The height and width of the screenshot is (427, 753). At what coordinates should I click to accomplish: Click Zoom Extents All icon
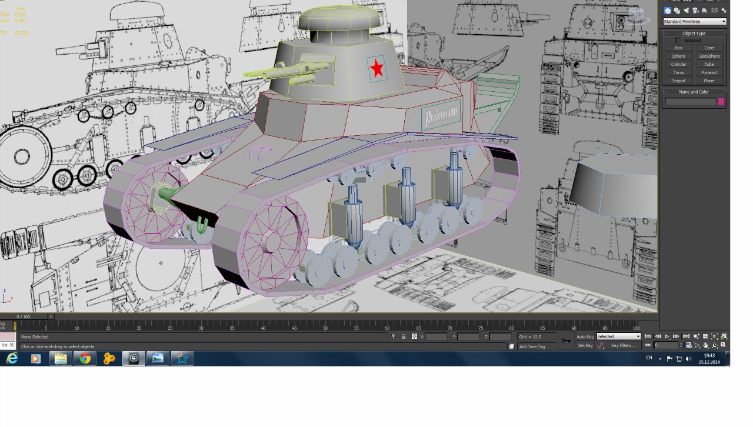724,336
